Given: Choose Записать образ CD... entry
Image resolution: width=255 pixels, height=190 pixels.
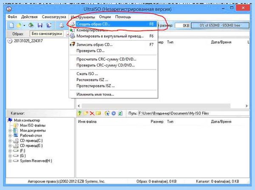Looking at the screenshot, I should click(x=113, y=45).
